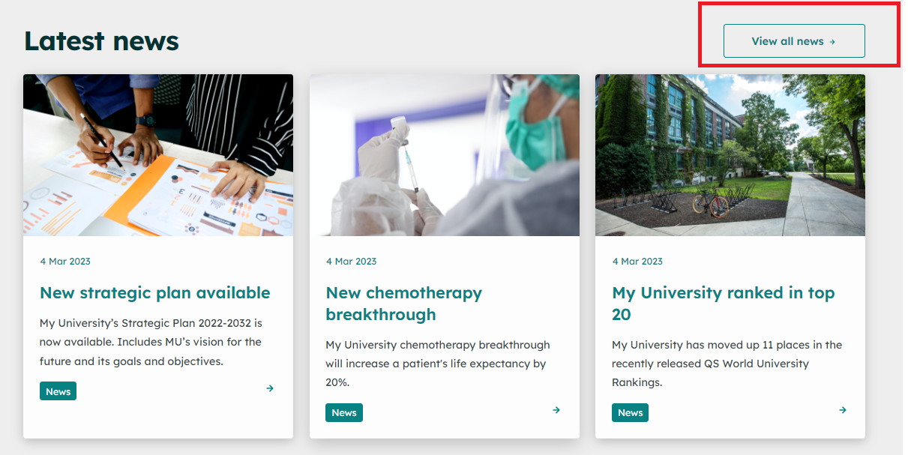Select the News tag on chemotherapy card
The image size is (908, 455).
[344, 413]
